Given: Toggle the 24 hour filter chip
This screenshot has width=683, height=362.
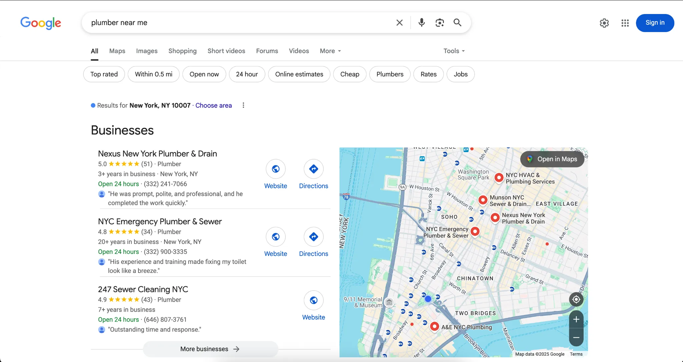Looking at the screenshot, I should point(247,74).
